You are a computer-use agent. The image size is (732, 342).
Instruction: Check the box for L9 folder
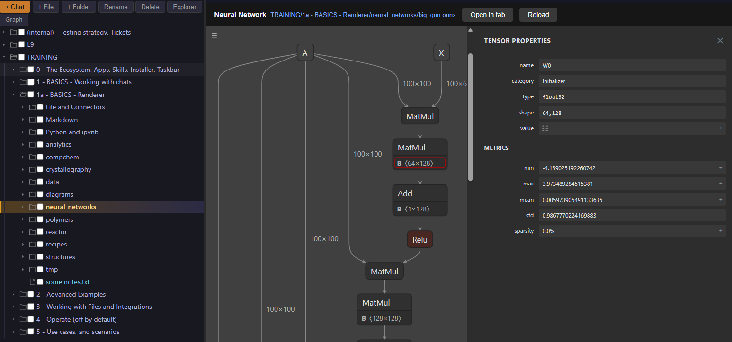tap(21, 44)
